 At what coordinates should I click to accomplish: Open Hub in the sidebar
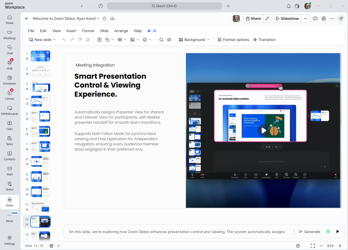(x=10, y=65)
